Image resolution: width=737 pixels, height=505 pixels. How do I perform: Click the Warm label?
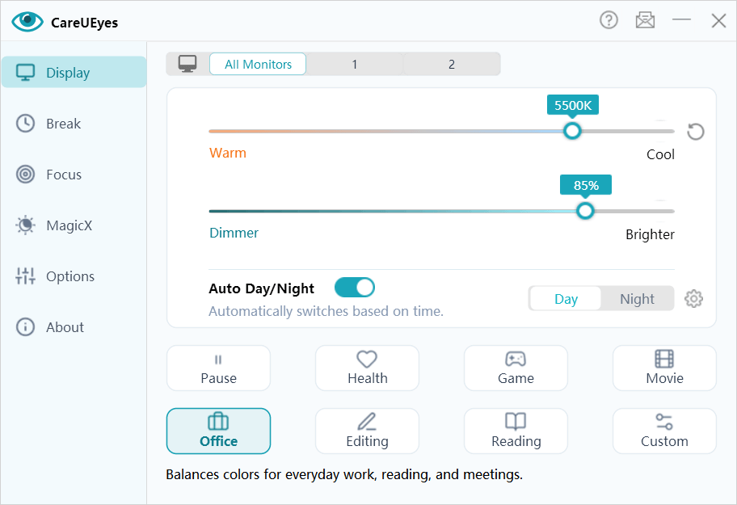coord(228,153)
